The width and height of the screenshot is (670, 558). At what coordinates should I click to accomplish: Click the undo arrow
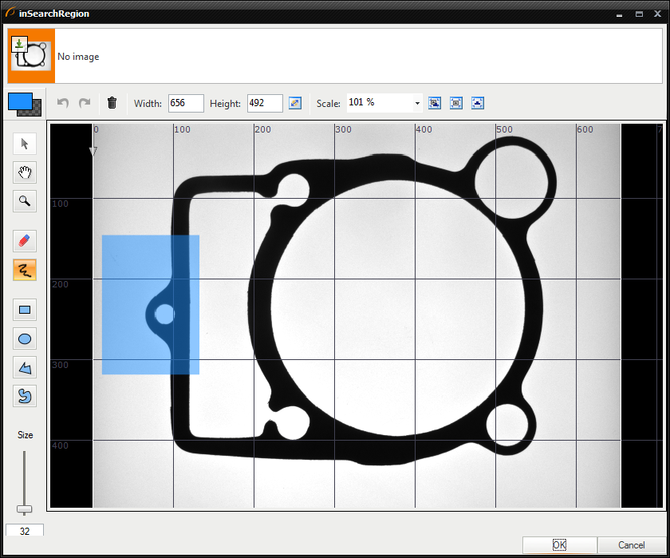tap(64, 103)
